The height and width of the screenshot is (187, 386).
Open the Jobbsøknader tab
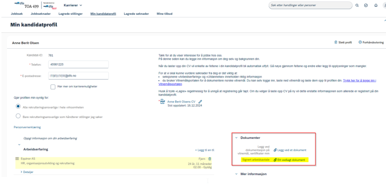[41, 14]
